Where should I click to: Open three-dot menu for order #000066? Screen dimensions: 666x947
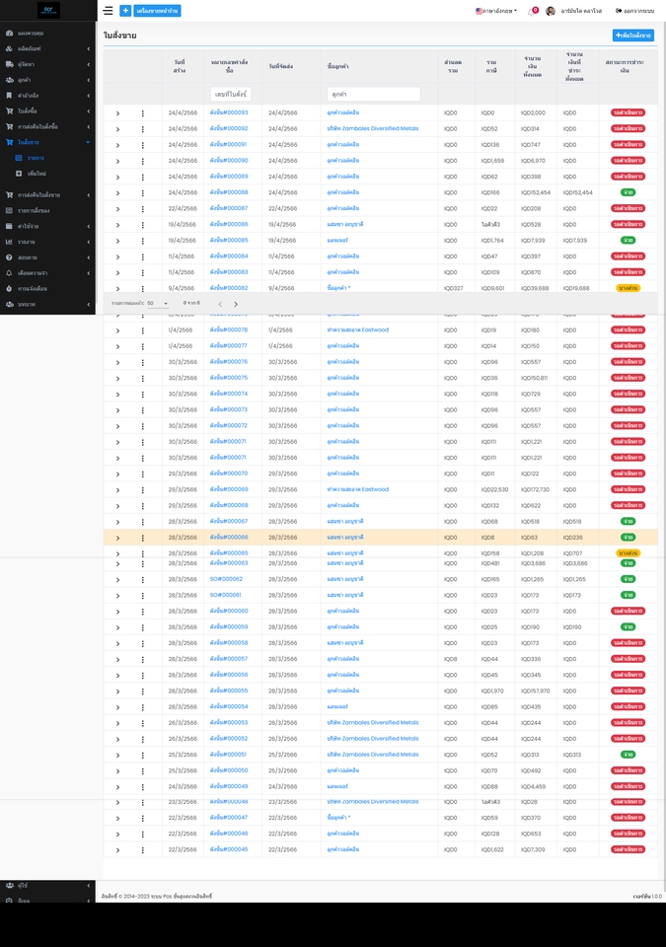pyautogui.click(x=143, y=538)
